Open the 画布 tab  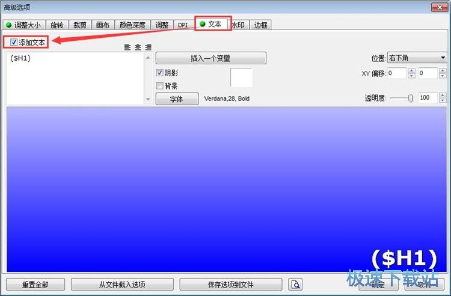pos(103,25)
